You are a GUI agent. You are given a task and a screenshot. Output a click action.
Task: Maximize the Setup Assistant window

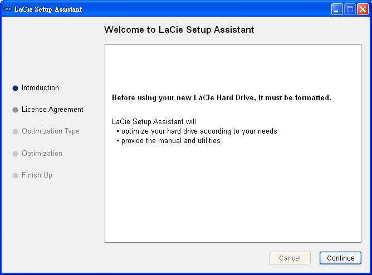[350, 9]
